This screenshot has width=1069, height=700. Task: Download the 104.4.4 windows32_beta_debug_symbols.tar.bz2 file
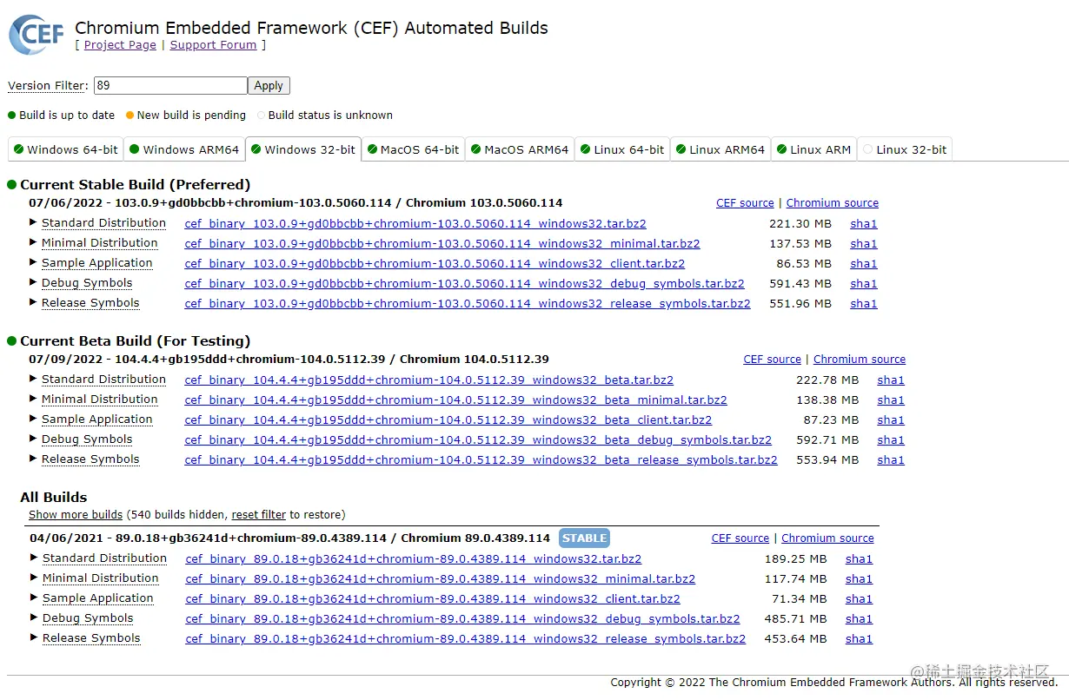coord(478,440)
